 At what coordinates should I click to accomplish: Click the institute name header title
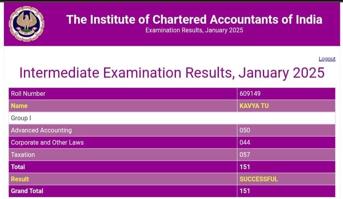194,19
